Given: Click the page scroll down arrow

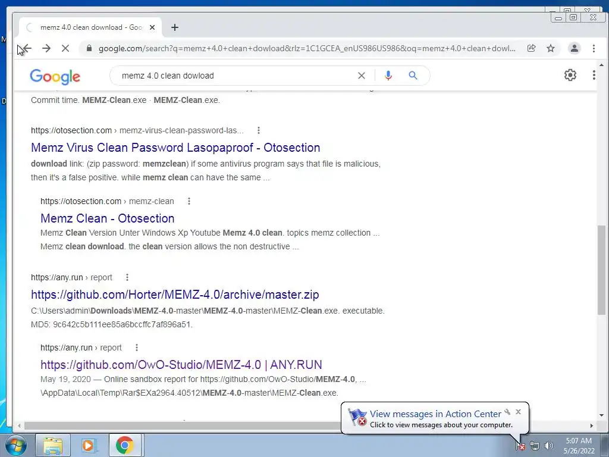Looking at the screenshot, I should [x=601, y=415].
